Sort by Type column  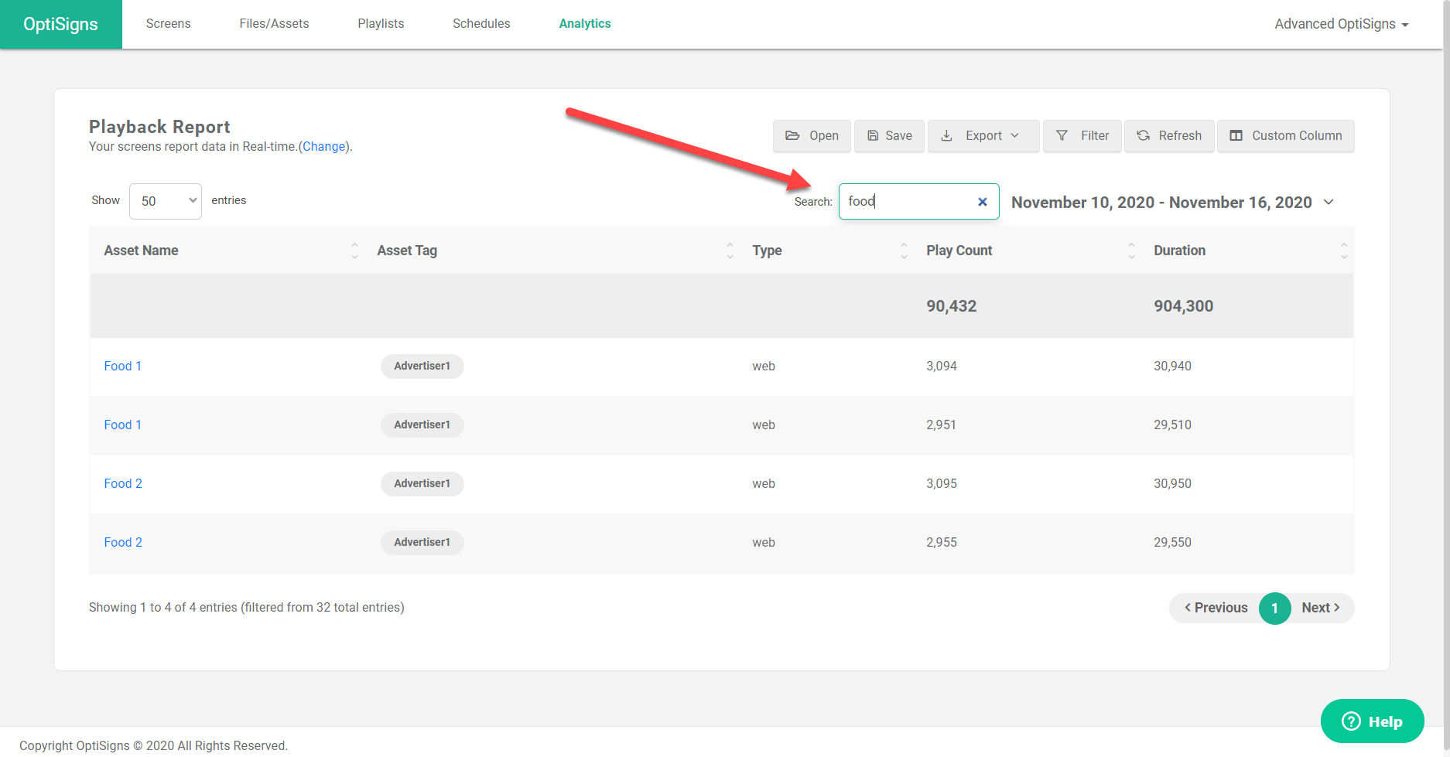[826, 251]
